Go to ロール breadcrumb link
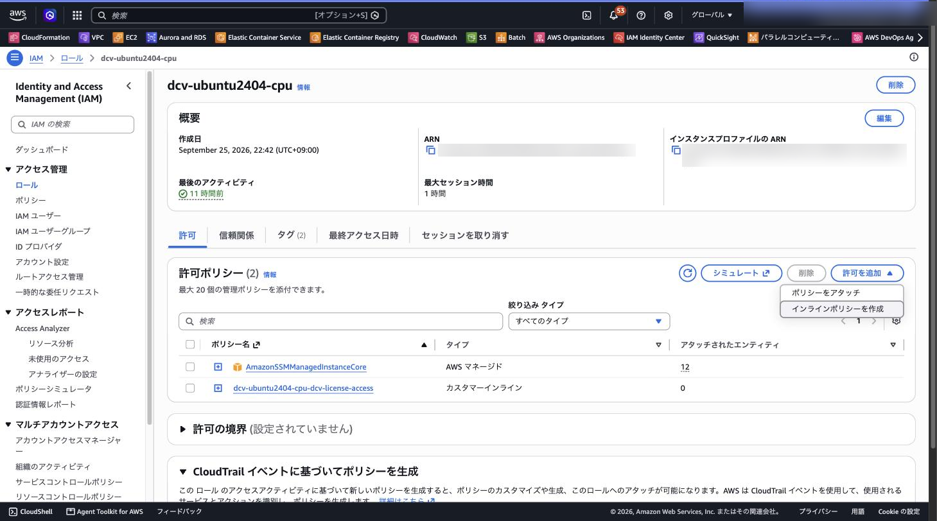Viewport: 937px width, 521px height. pos(72,58)
